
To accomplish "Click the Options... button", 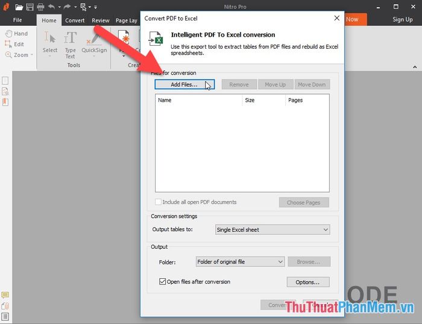I will pos(308,282).
